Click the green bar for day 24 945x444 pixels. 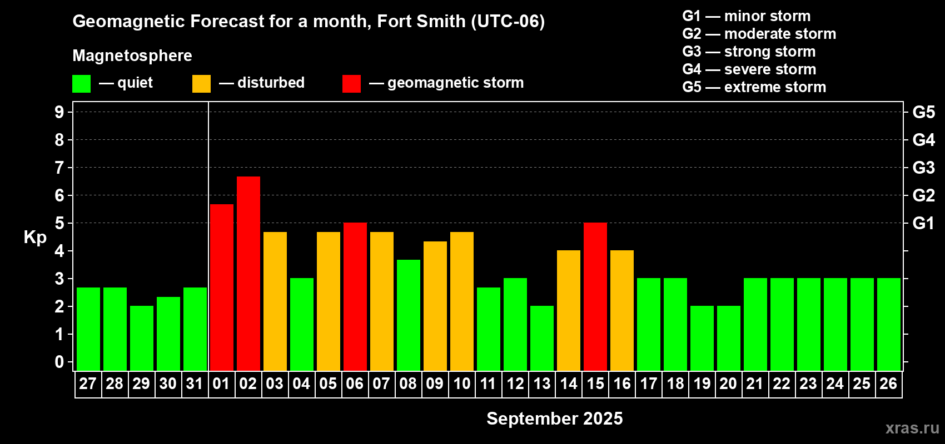(835, 325)
